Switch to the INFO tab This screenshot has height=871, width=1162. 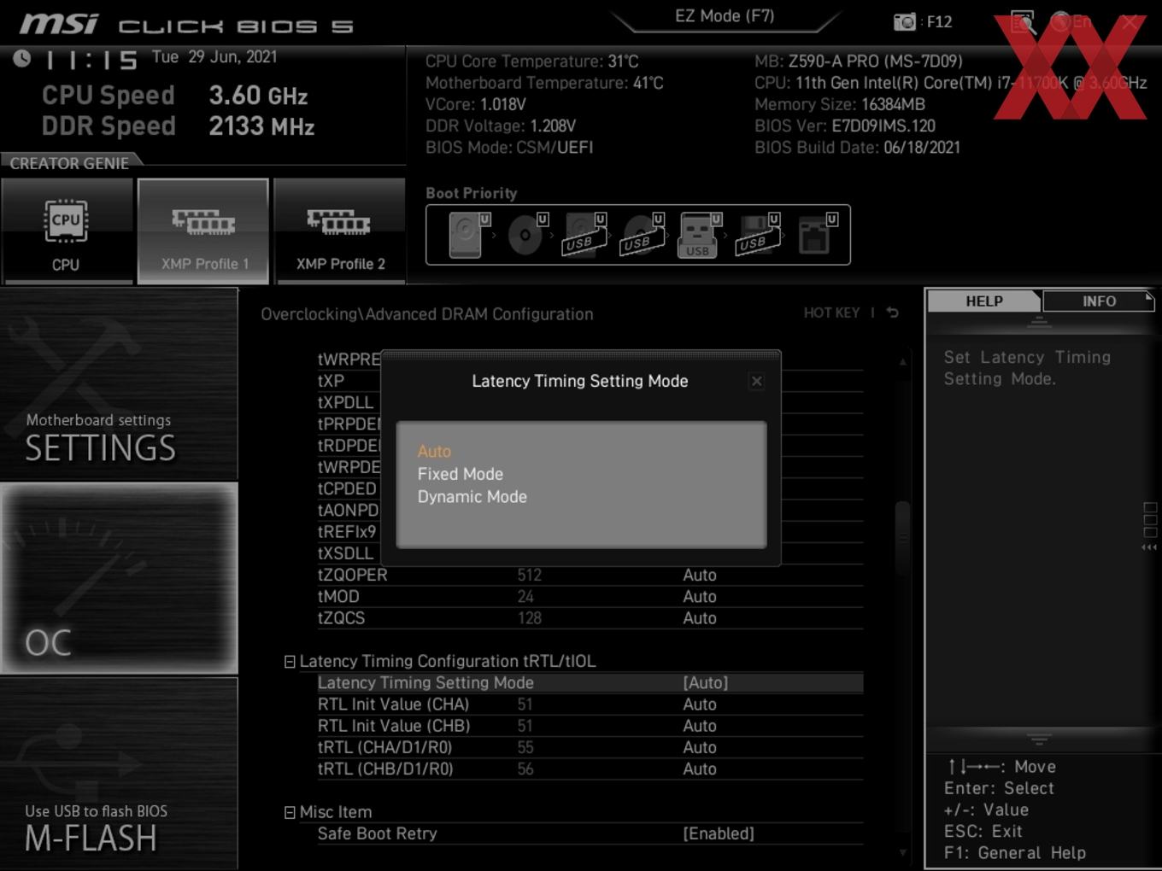[x=1099, y=301]
